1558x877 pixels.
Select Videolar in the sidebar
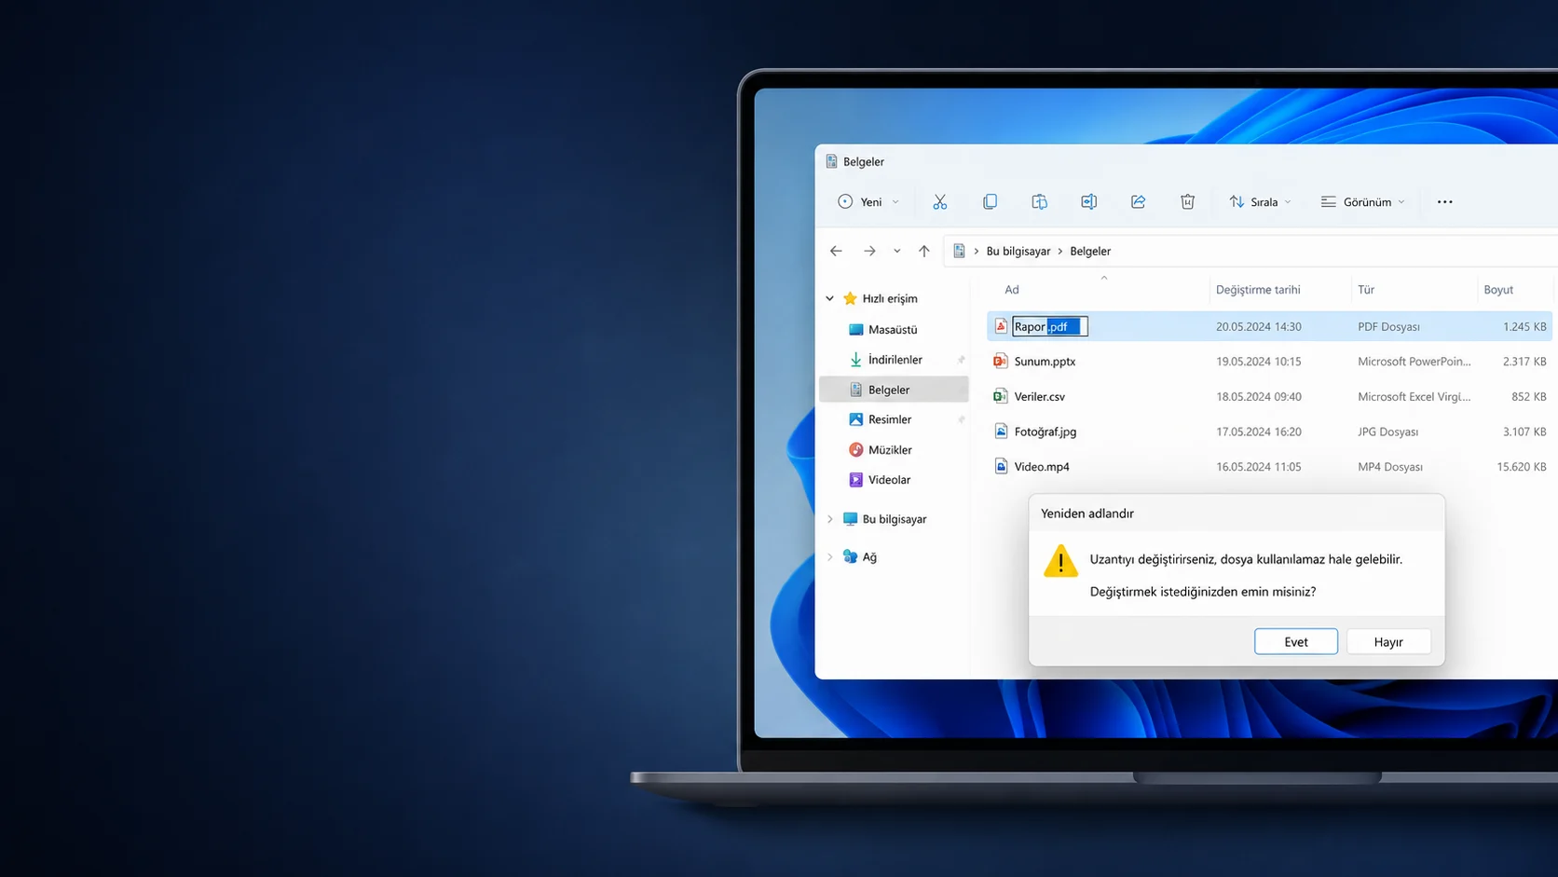click(894, 479)
